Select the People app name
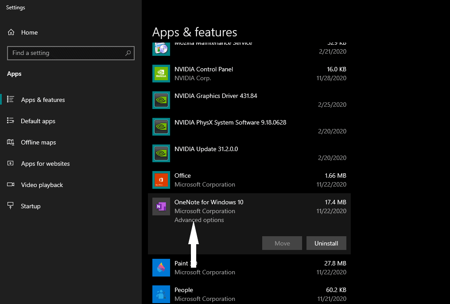 coord(184,290)
